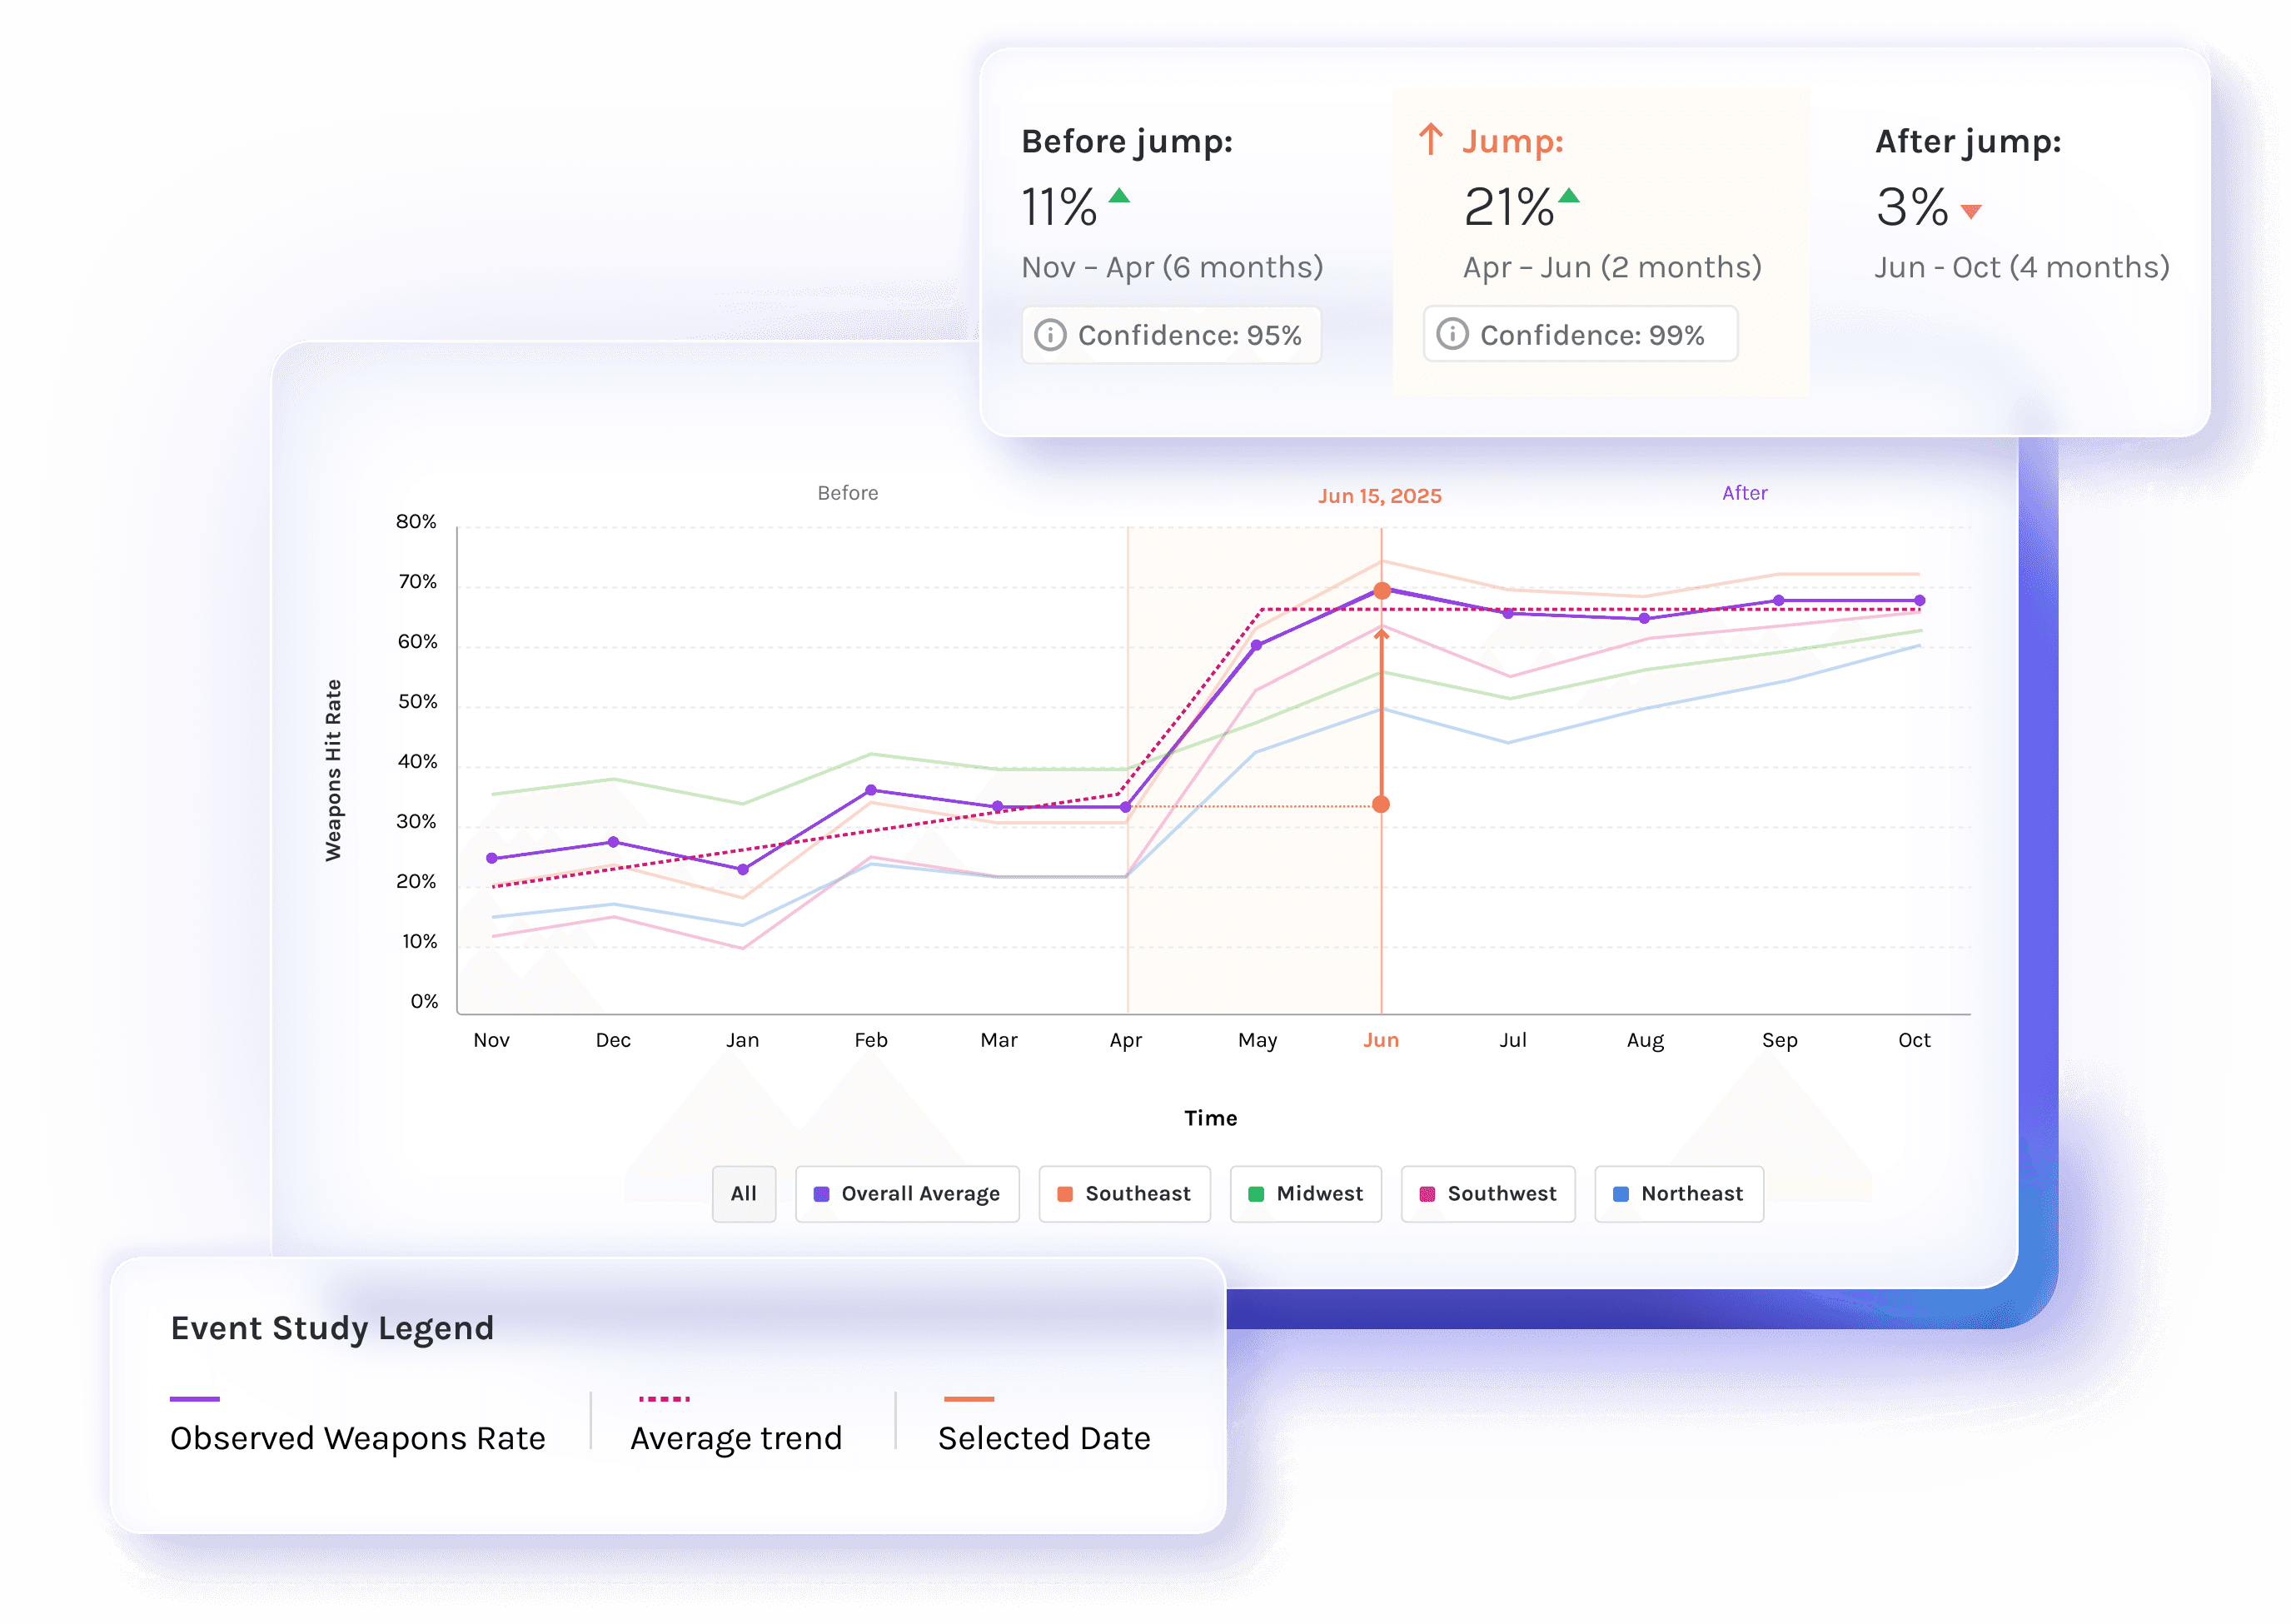Image resolution: width=2291 pixels, height=1624 pixels.
Task: Select Jun on the time axis
Action: click(x=1381, y=1040)
